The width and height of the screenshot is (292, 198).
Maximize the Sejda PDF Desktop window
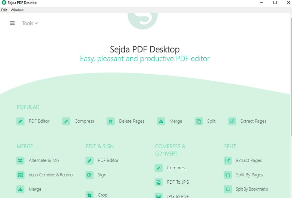click(275, 3)
